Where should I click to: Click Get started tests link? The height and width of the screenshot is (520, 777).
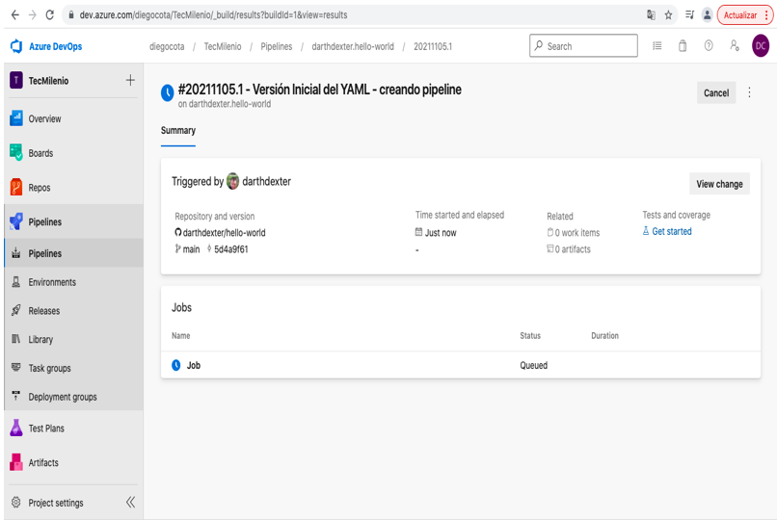pos(672,231)
